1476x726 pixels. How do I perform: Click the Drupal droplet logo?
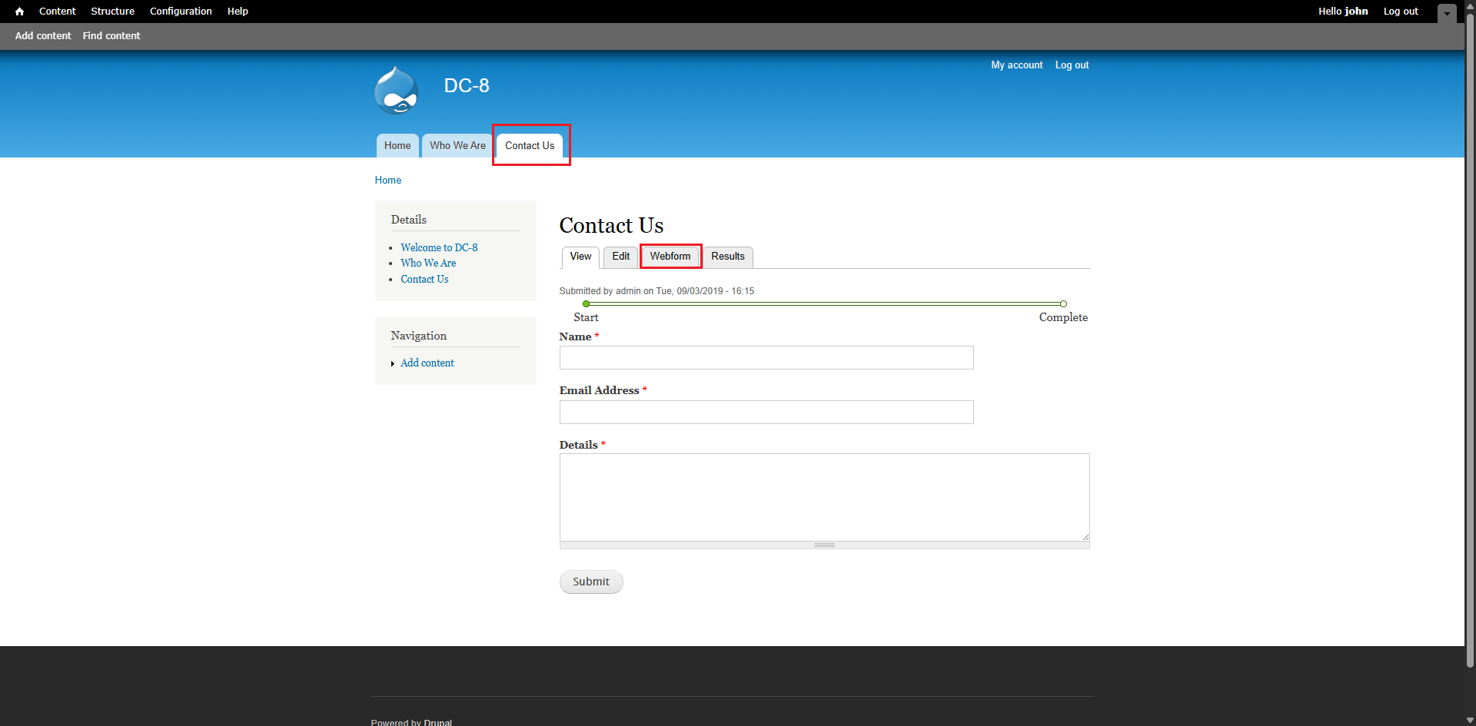pos(396,91)
